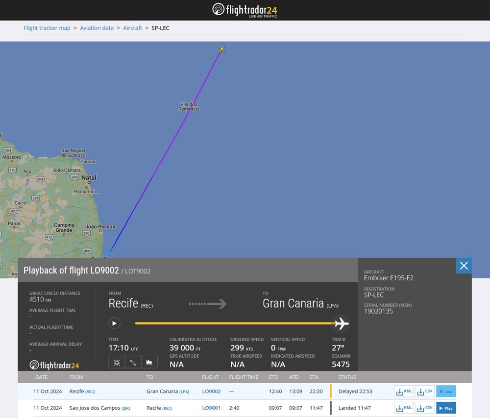Play the LO9001 flight history

[x=446, y=408]
